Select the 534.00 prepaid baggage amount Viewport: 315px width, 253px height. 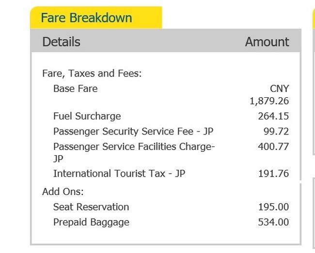point(273,222)
